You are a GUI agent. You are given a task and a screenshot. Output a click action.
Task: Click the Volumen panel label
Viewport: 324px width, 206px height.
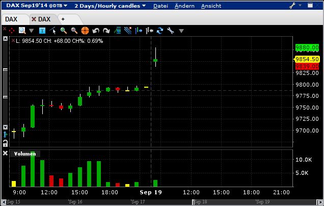25,153
